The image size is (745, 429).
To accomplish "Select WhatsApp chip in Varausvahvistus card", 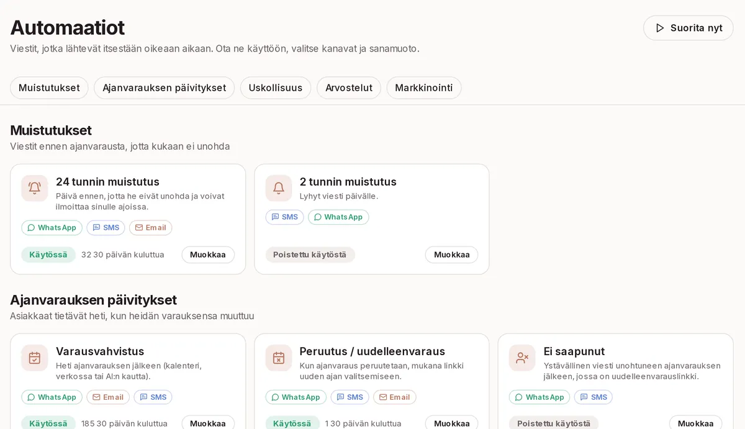I will point(52,397).
